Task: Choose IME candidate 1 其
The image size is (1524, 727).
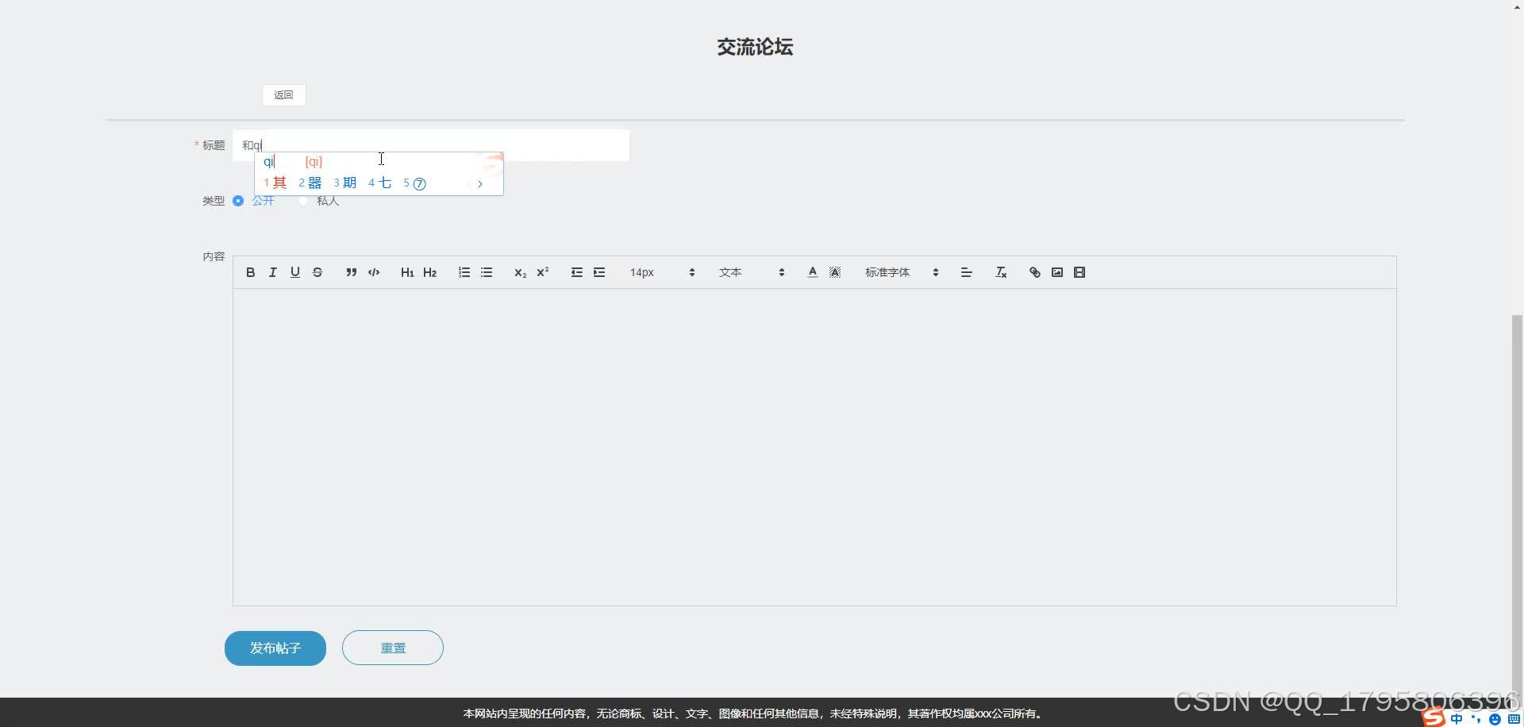Action: (275, 183)
